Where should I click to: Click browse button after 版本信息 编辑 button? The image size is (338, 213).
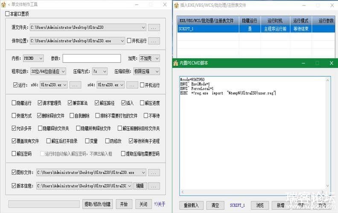(154, 186)
